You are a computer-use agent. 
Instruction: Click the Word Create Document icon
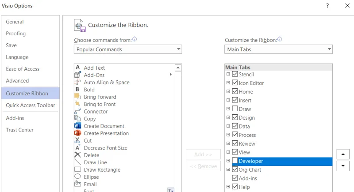[x=77, y=126]
